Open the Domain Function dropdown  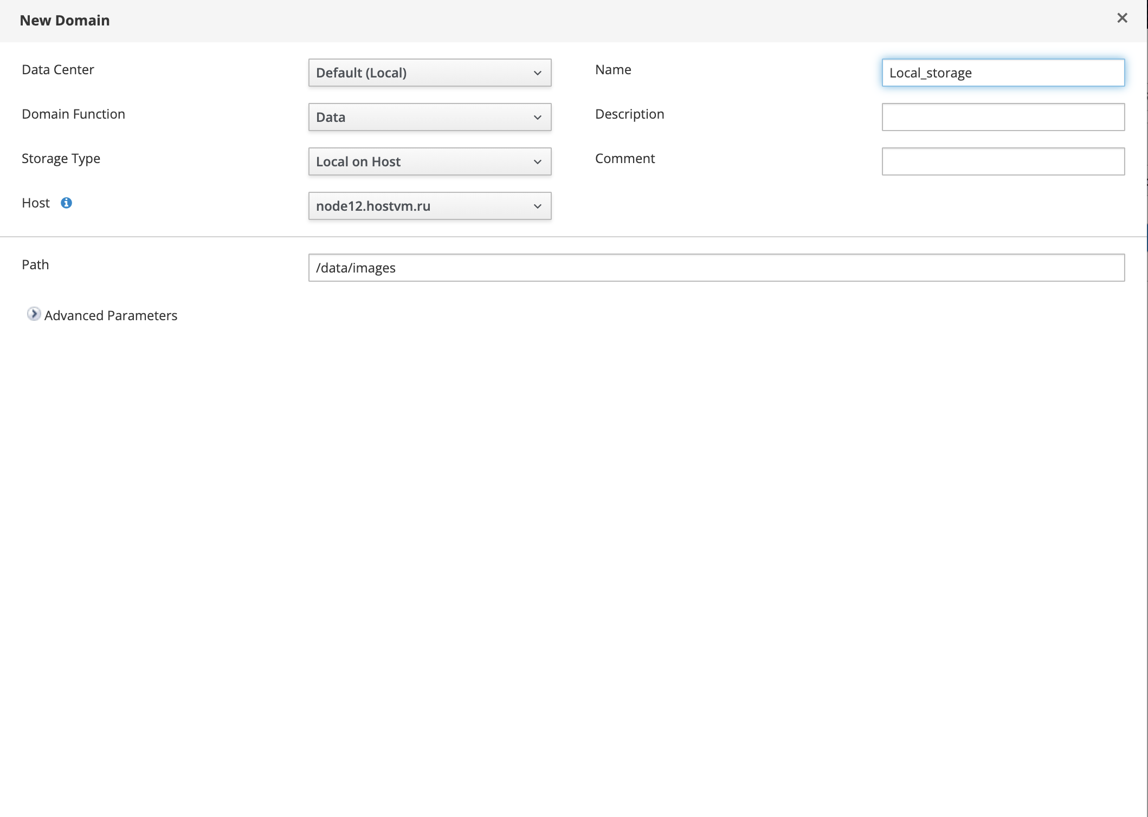(x=429, y=117)
